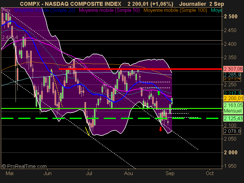Image resolution: width=244 pixels, height=183 pixels.
Task: Click the 2 450 axis value
Action: [230, 30]
